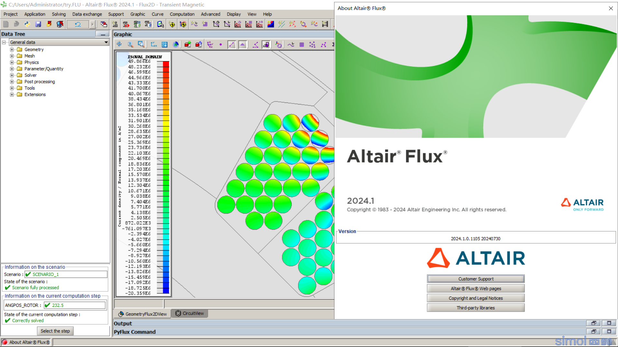618x347 pixels.
Task: Save the project with the floppy disk icon
Action: pyautogui.click(x=38, y=24)
